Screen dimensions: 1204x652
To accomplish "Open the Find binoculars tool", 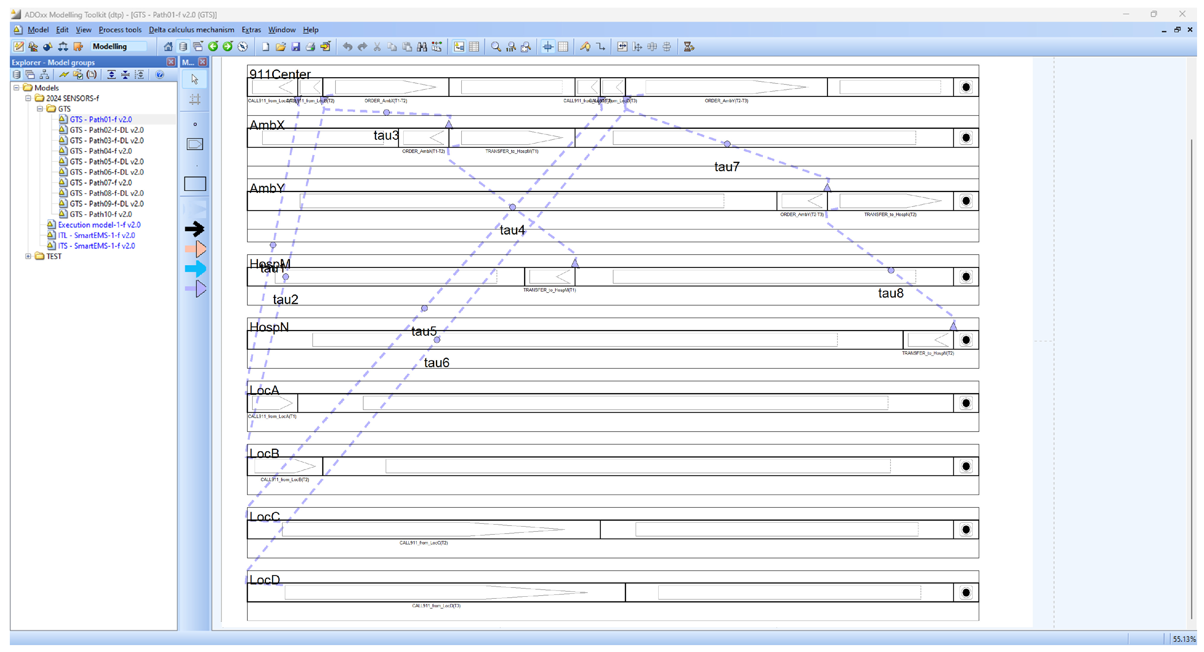I will point(422,47).
